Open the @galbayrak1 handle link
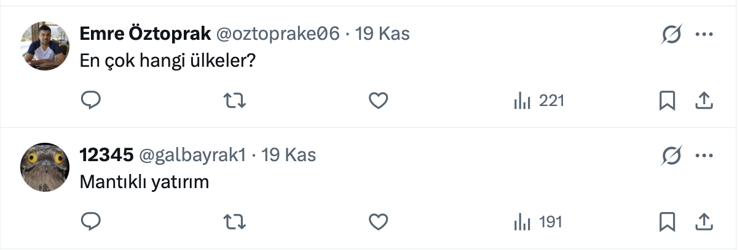The width and height of the screenshot is (740, 250). click(x=192, y=155)
